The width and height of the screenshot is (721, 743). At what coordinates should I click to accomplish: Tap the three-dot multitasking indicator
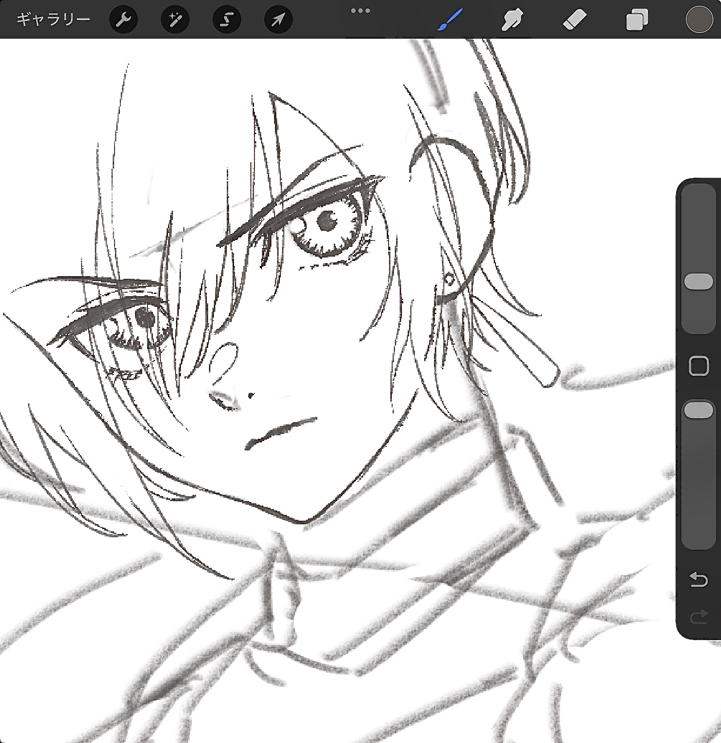[x=360, y=11]
